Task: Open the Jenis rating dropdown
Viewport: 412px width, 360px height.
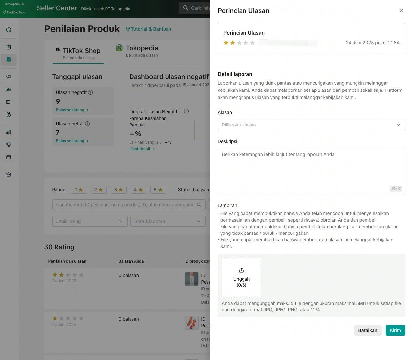Action: pos(90,221)
